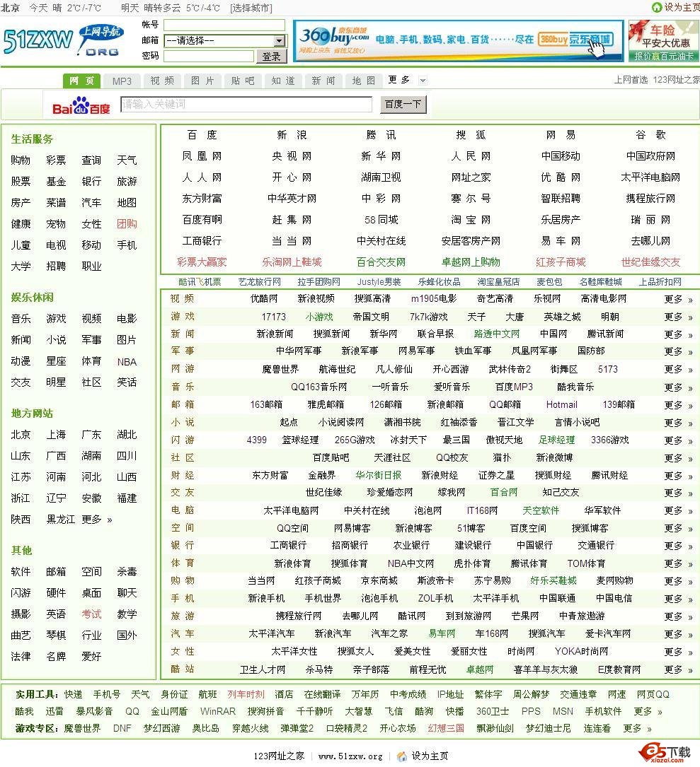Click the 登录 button
The height and width of the screenshot is (767, 700).
pos(271,57)
